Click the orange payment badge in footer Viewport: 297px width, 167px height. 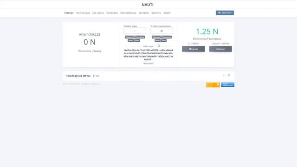pos(213,85)
